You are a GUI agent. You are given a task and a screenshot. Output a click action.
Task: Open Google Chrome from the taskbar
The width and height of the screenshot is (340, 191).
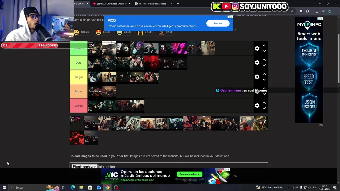tap(107, 188)
